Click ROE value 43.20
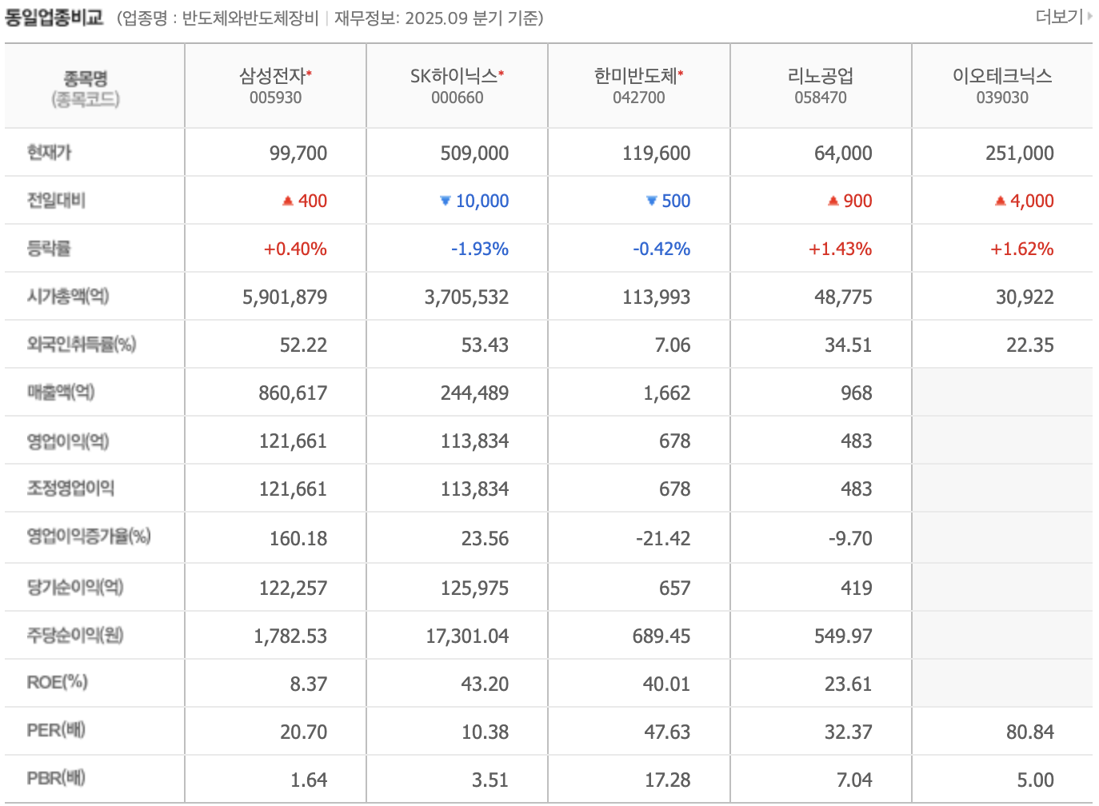 (x=485, y=684)
